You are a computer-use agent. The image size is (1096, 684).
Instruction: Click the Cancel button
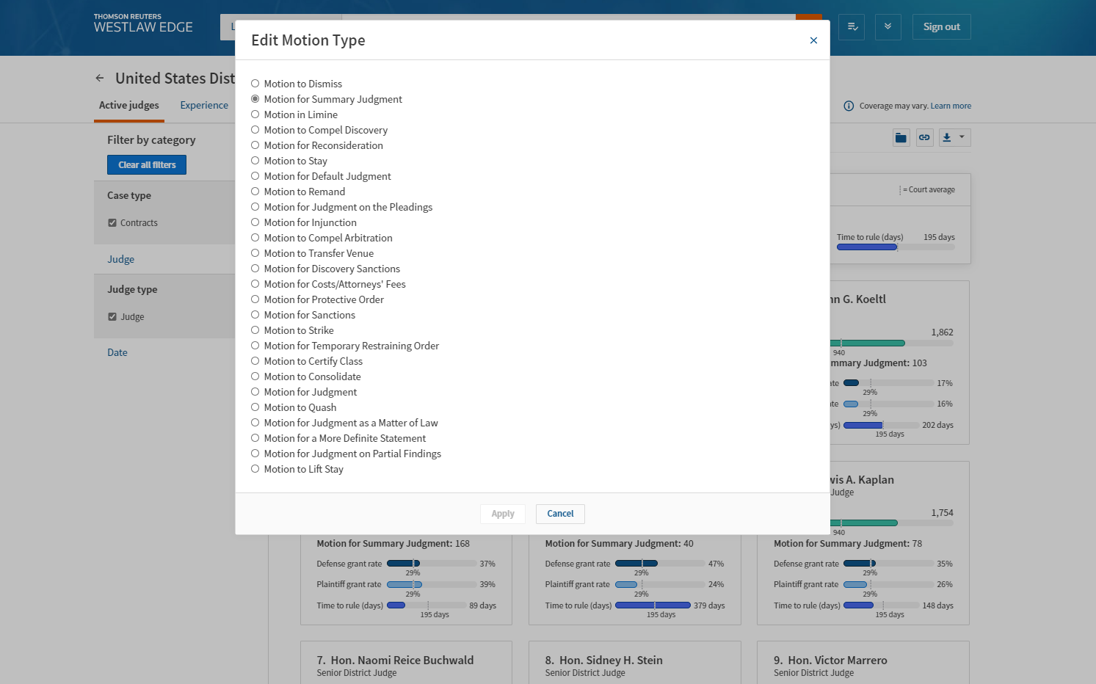coord(560,514)
